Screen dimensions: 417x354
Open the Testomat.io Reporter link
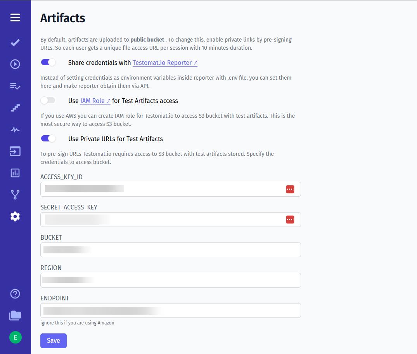click(163, 63)
